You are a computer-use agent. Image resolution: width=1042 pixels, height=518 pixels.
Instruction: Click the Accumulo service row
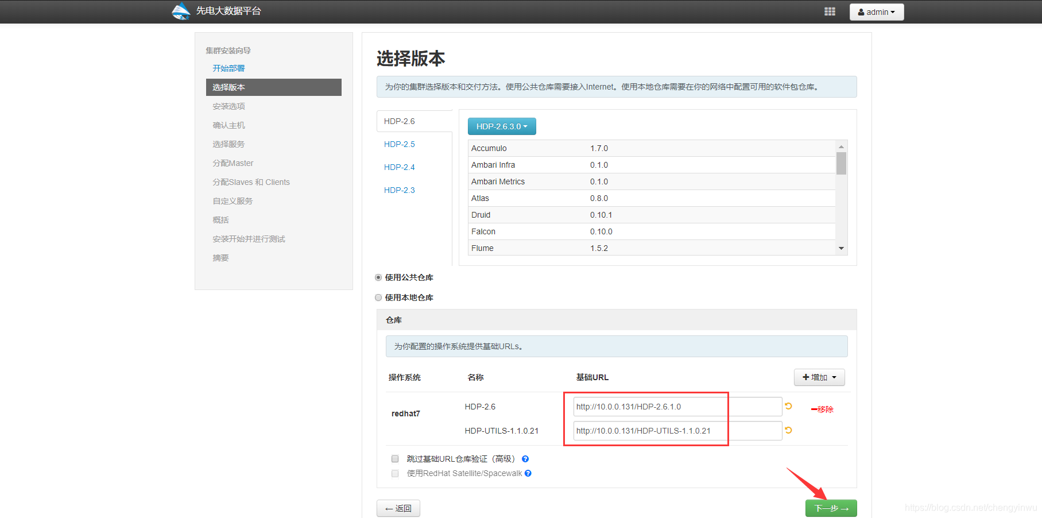pos(652,148)
